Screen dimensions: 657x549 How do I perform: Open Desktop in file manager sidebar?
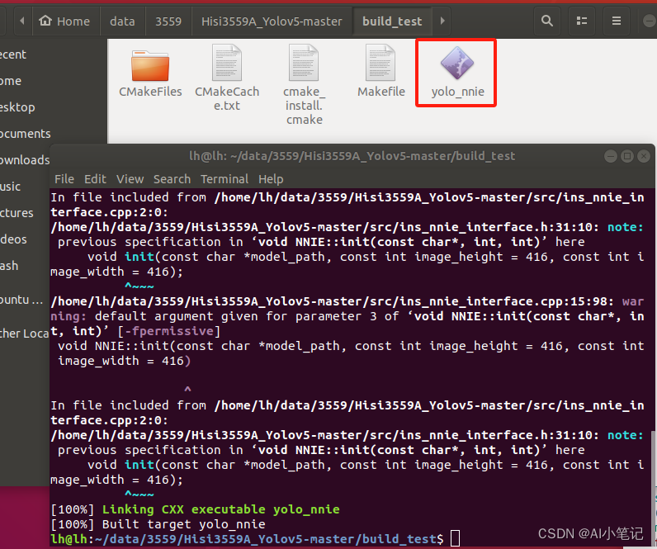pos(17,107)
